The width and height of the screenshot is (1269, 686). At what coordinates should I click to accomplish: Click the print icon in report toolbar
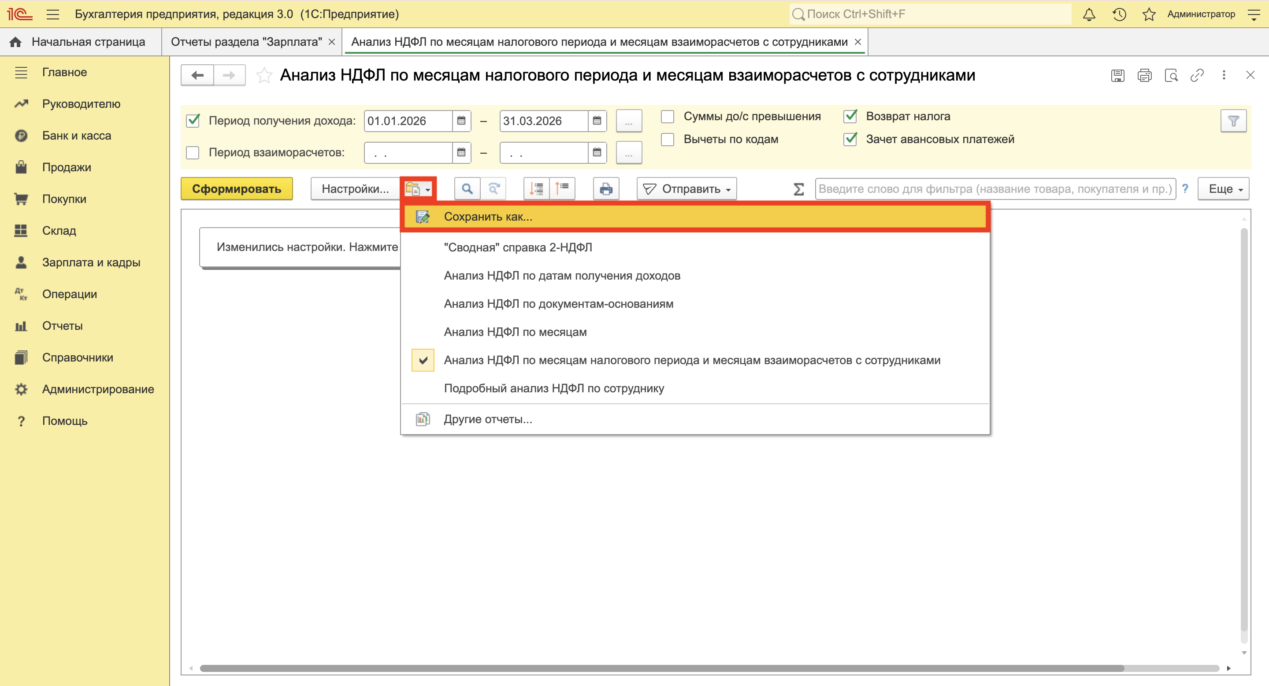606,189
